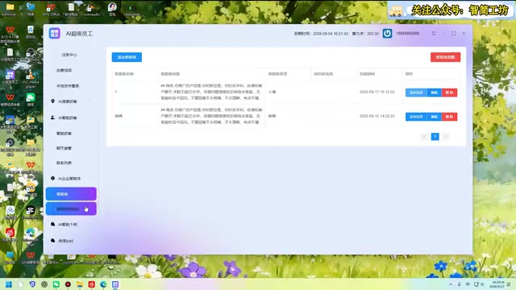Click the 2026-09-17 creation time cell
This screenshot has width=516, height=290.
[x=377, y=92]
